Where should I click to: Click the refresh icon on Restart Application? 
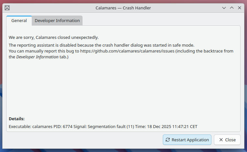167,140
